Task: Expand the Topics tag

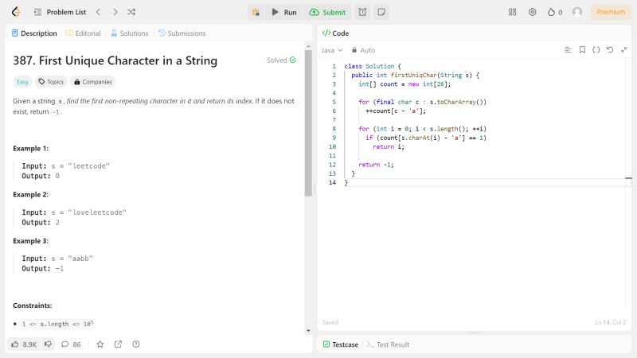Action: [51, 81]
